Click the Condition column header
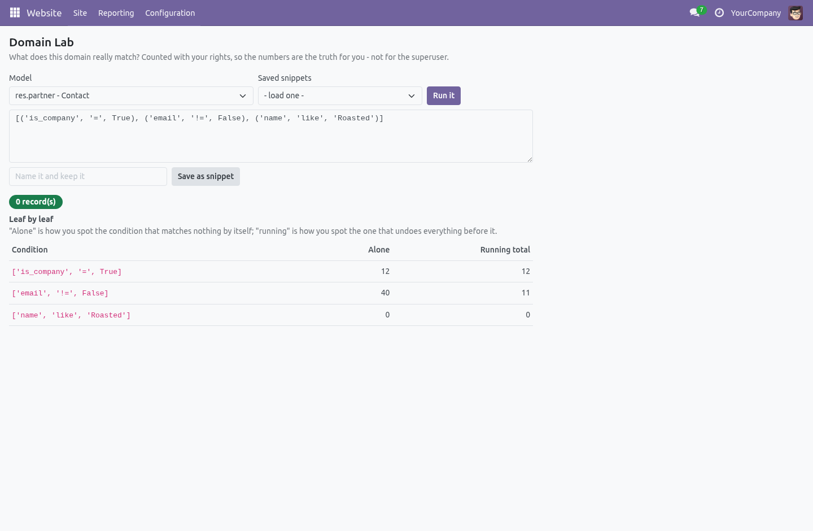 (x=30, y=250)
